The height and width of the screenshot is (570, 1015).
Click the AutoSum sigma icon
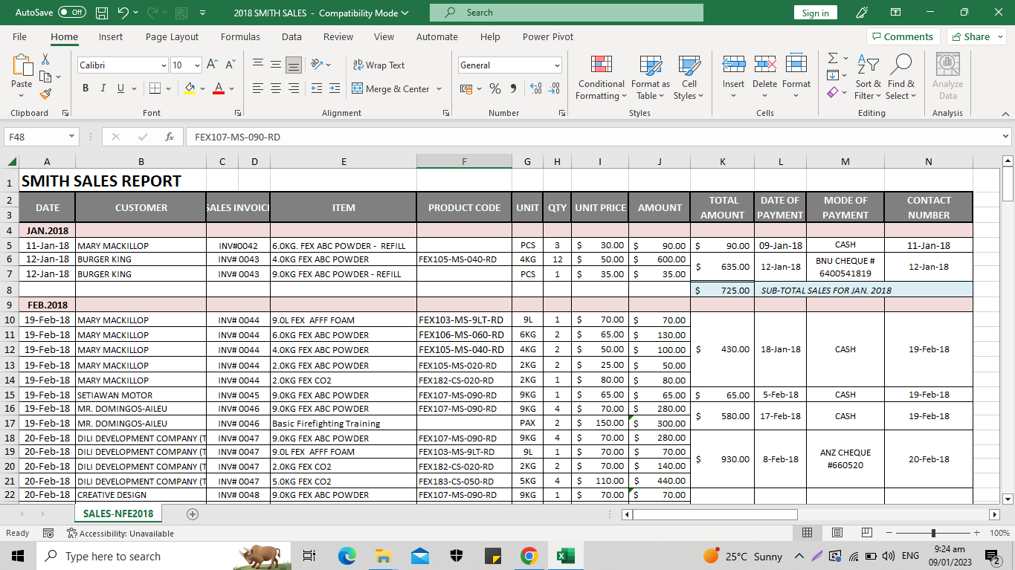tap(833, 58)
